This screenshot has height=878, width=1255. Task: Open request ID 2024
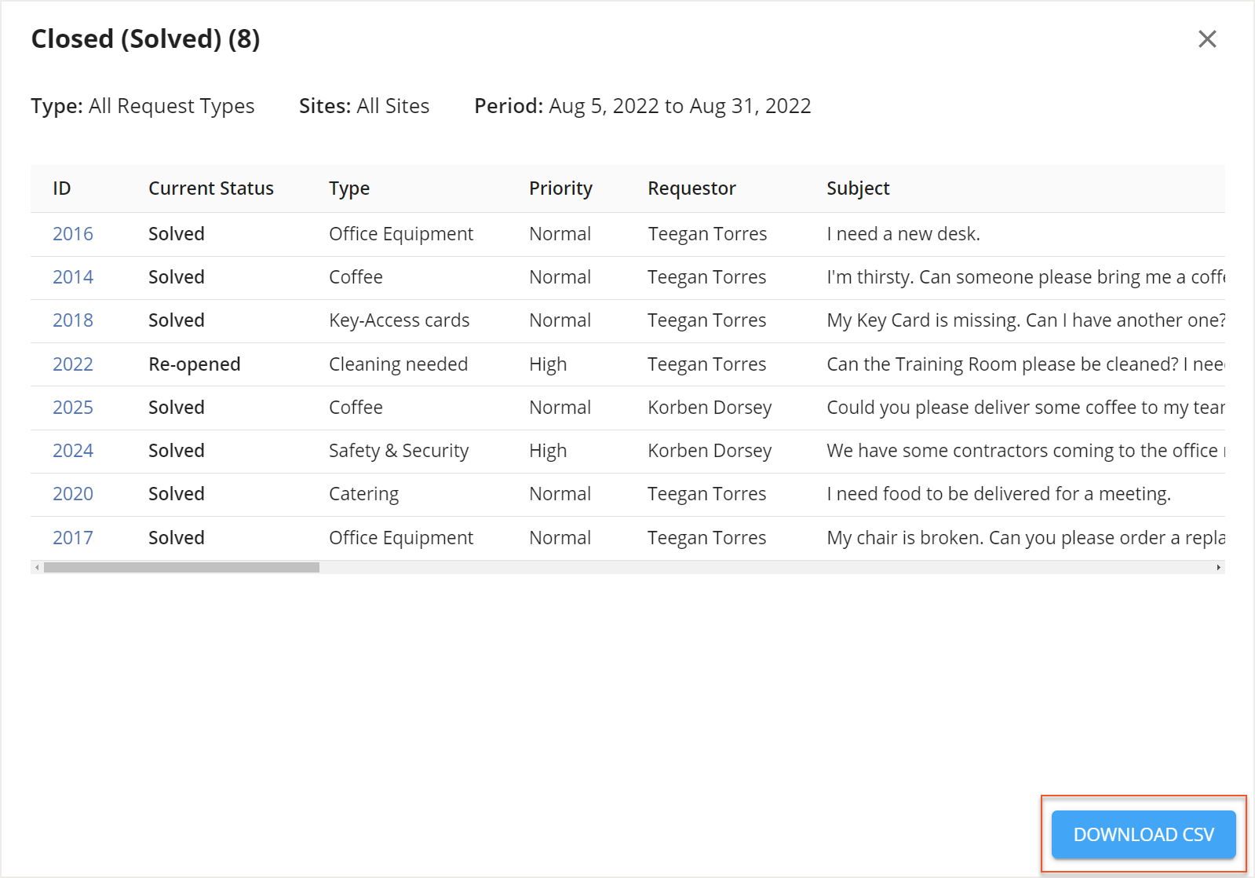point(73,451)
